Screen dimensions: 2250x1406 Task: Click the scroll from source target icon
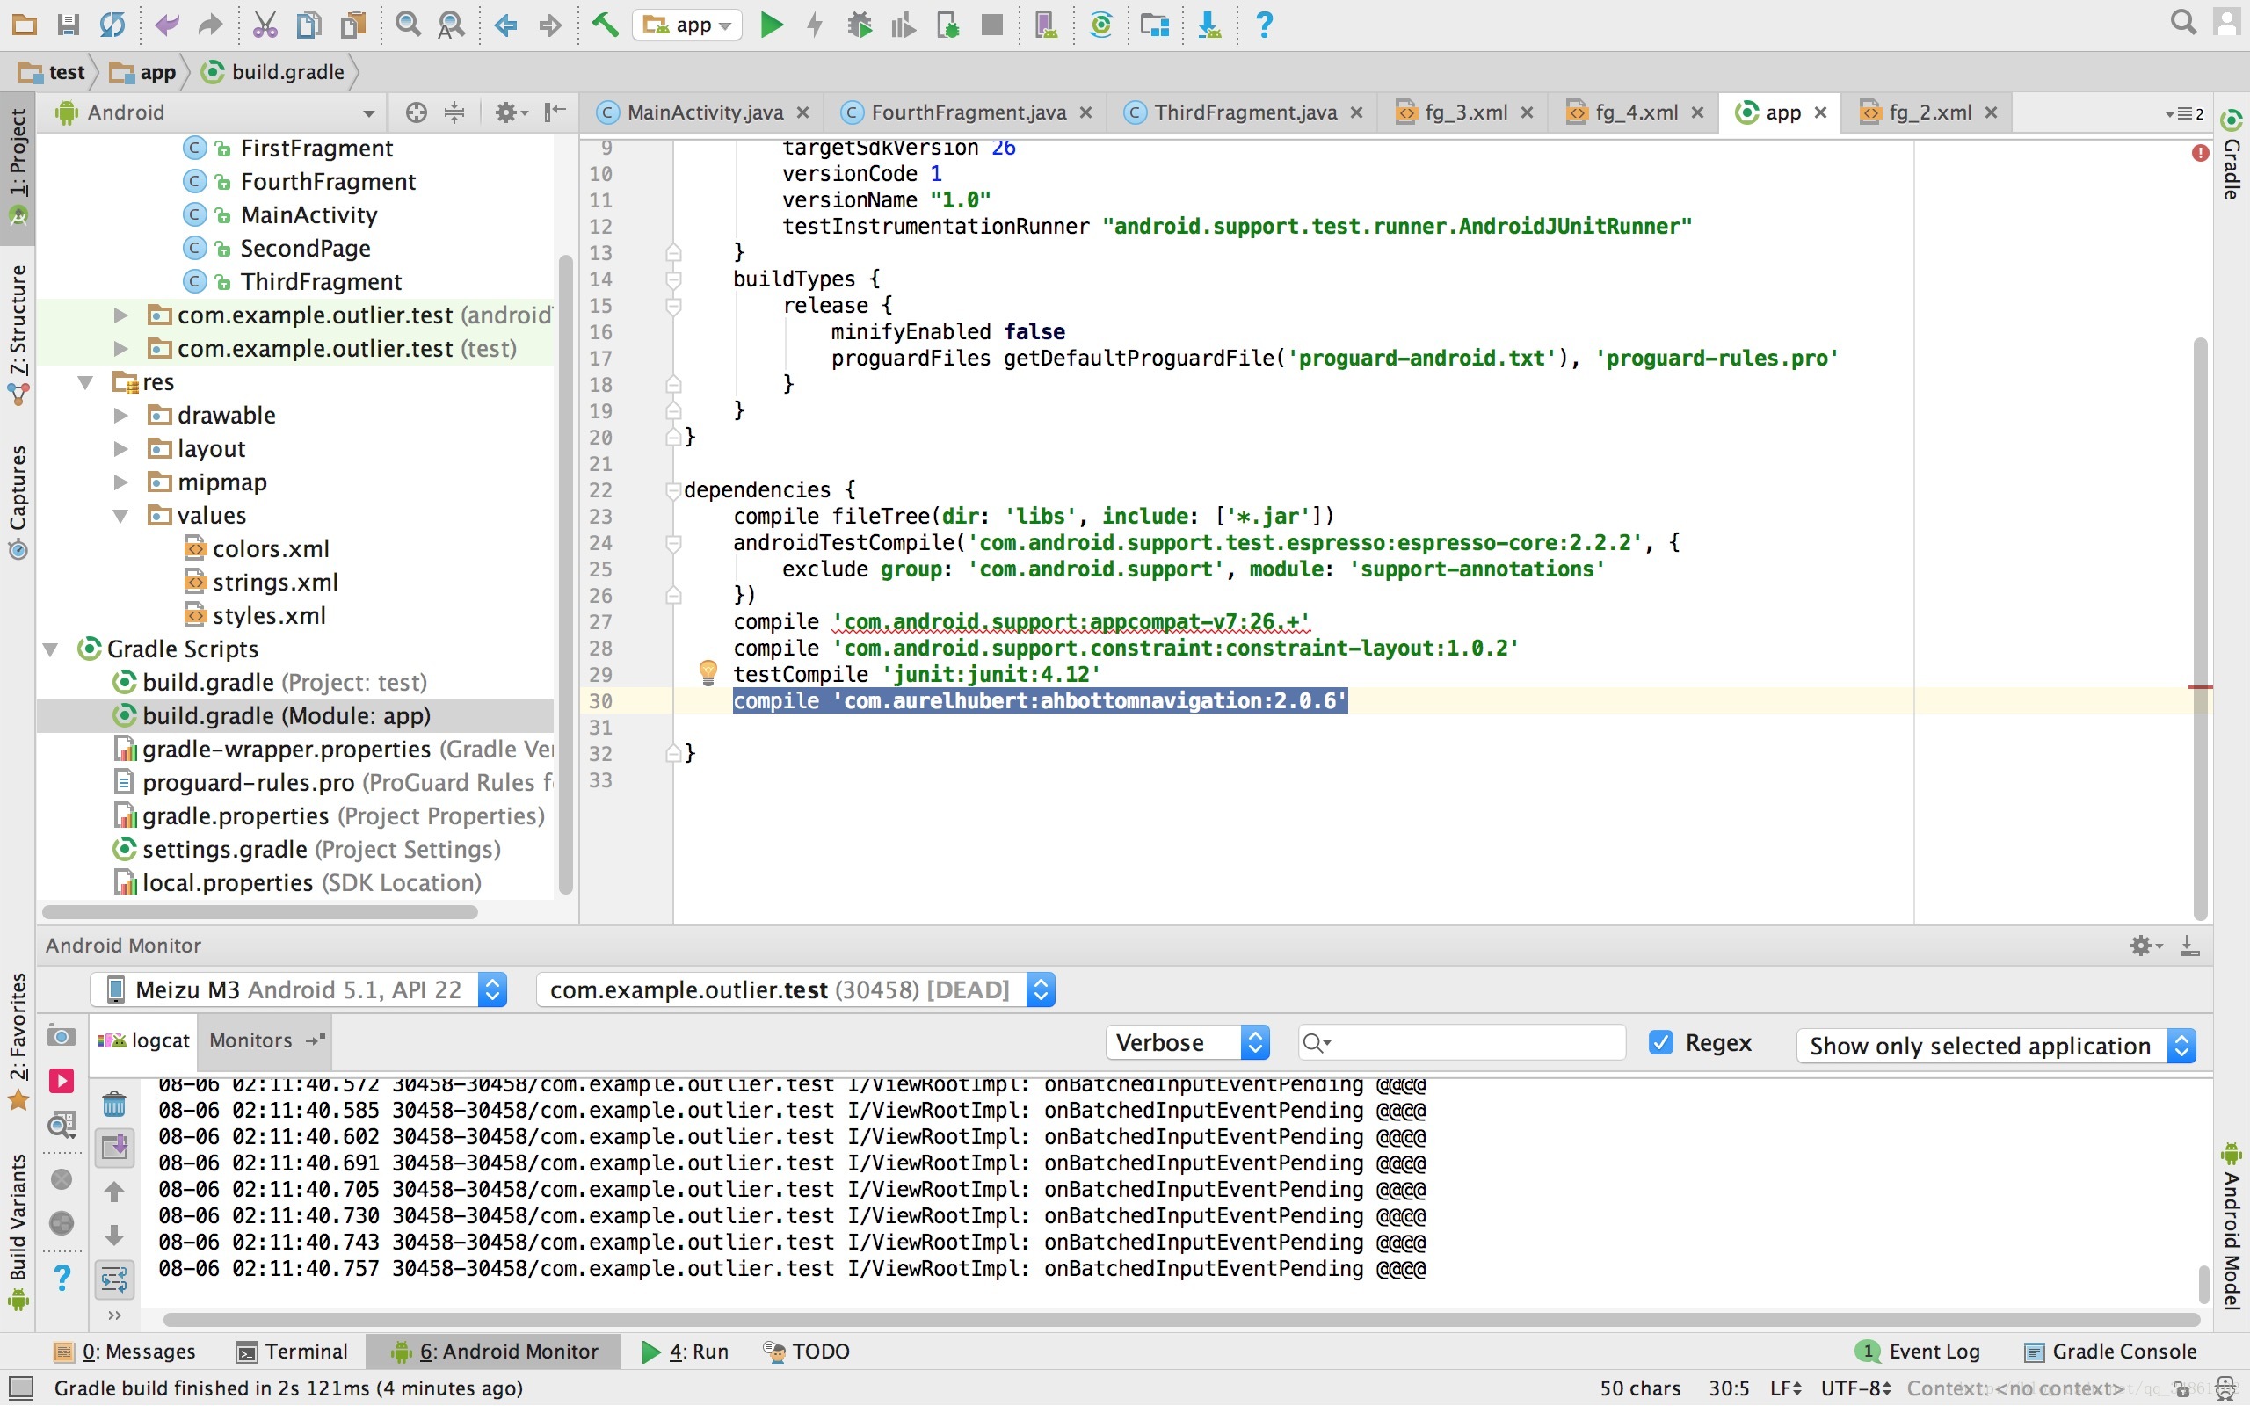click(417, 112)
